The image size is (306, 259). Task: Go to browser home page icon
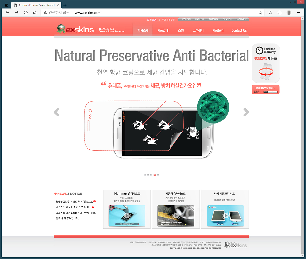[35, 13]
